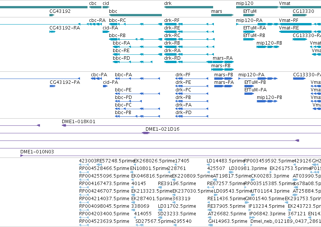Open transcript EfTuM-RB

[x=249, y=39]
